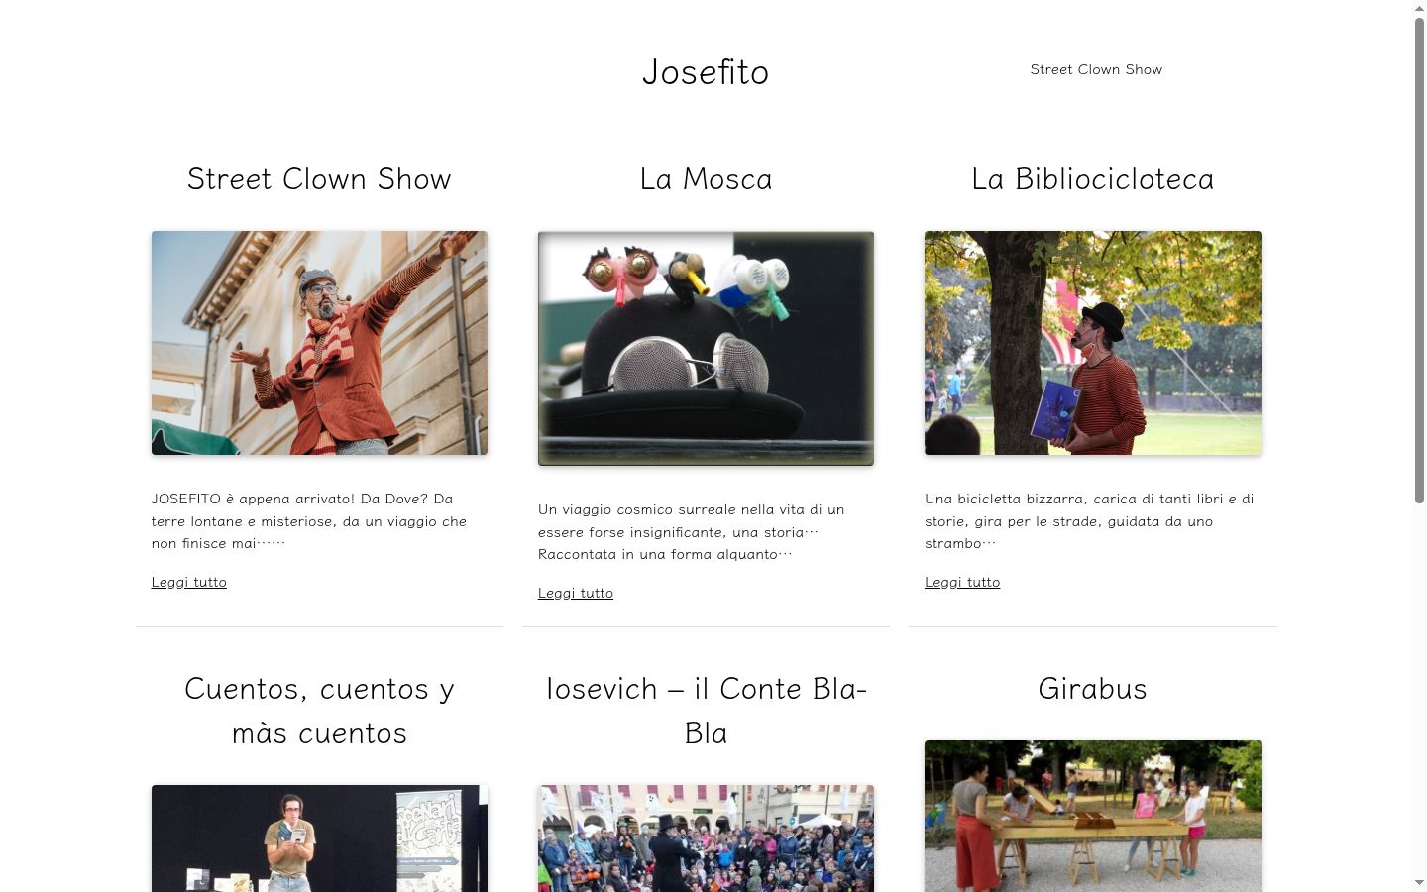This screenshot has height=892, width=1427.
Task: Click the scrollbar up arrow
Action: (x=1419, y=8)
